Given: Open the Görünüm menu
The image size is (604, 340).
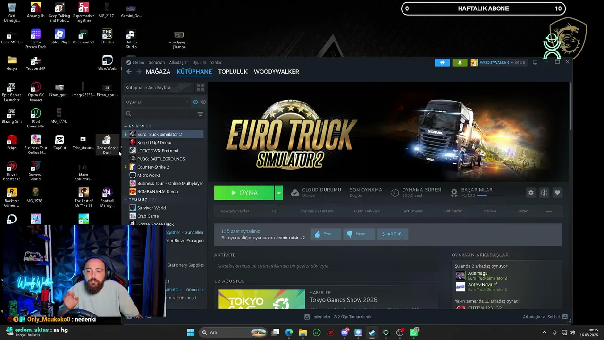Looking at the screenshot, I should [157, 62].
